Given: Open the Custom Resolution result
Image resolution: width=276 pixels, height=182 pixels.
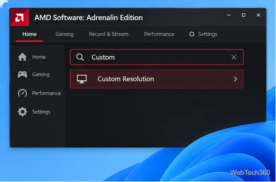Looking at the screenshot, I should click(157, 79).
